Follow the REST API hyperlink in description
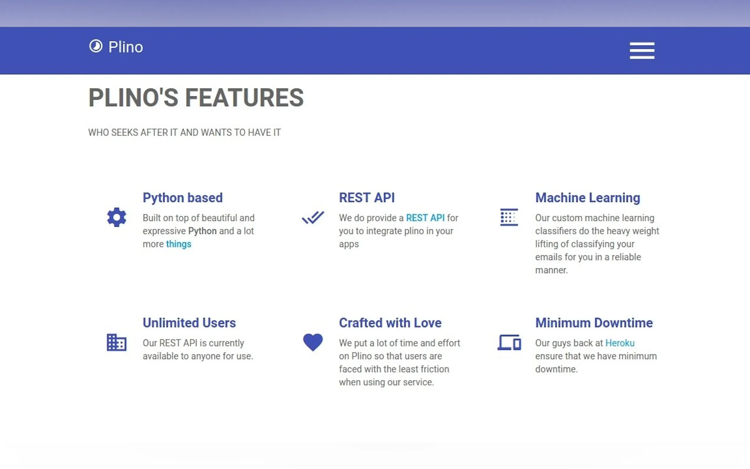Image resolution: width=750 pixels, height=469 pixels. (425, 218)
